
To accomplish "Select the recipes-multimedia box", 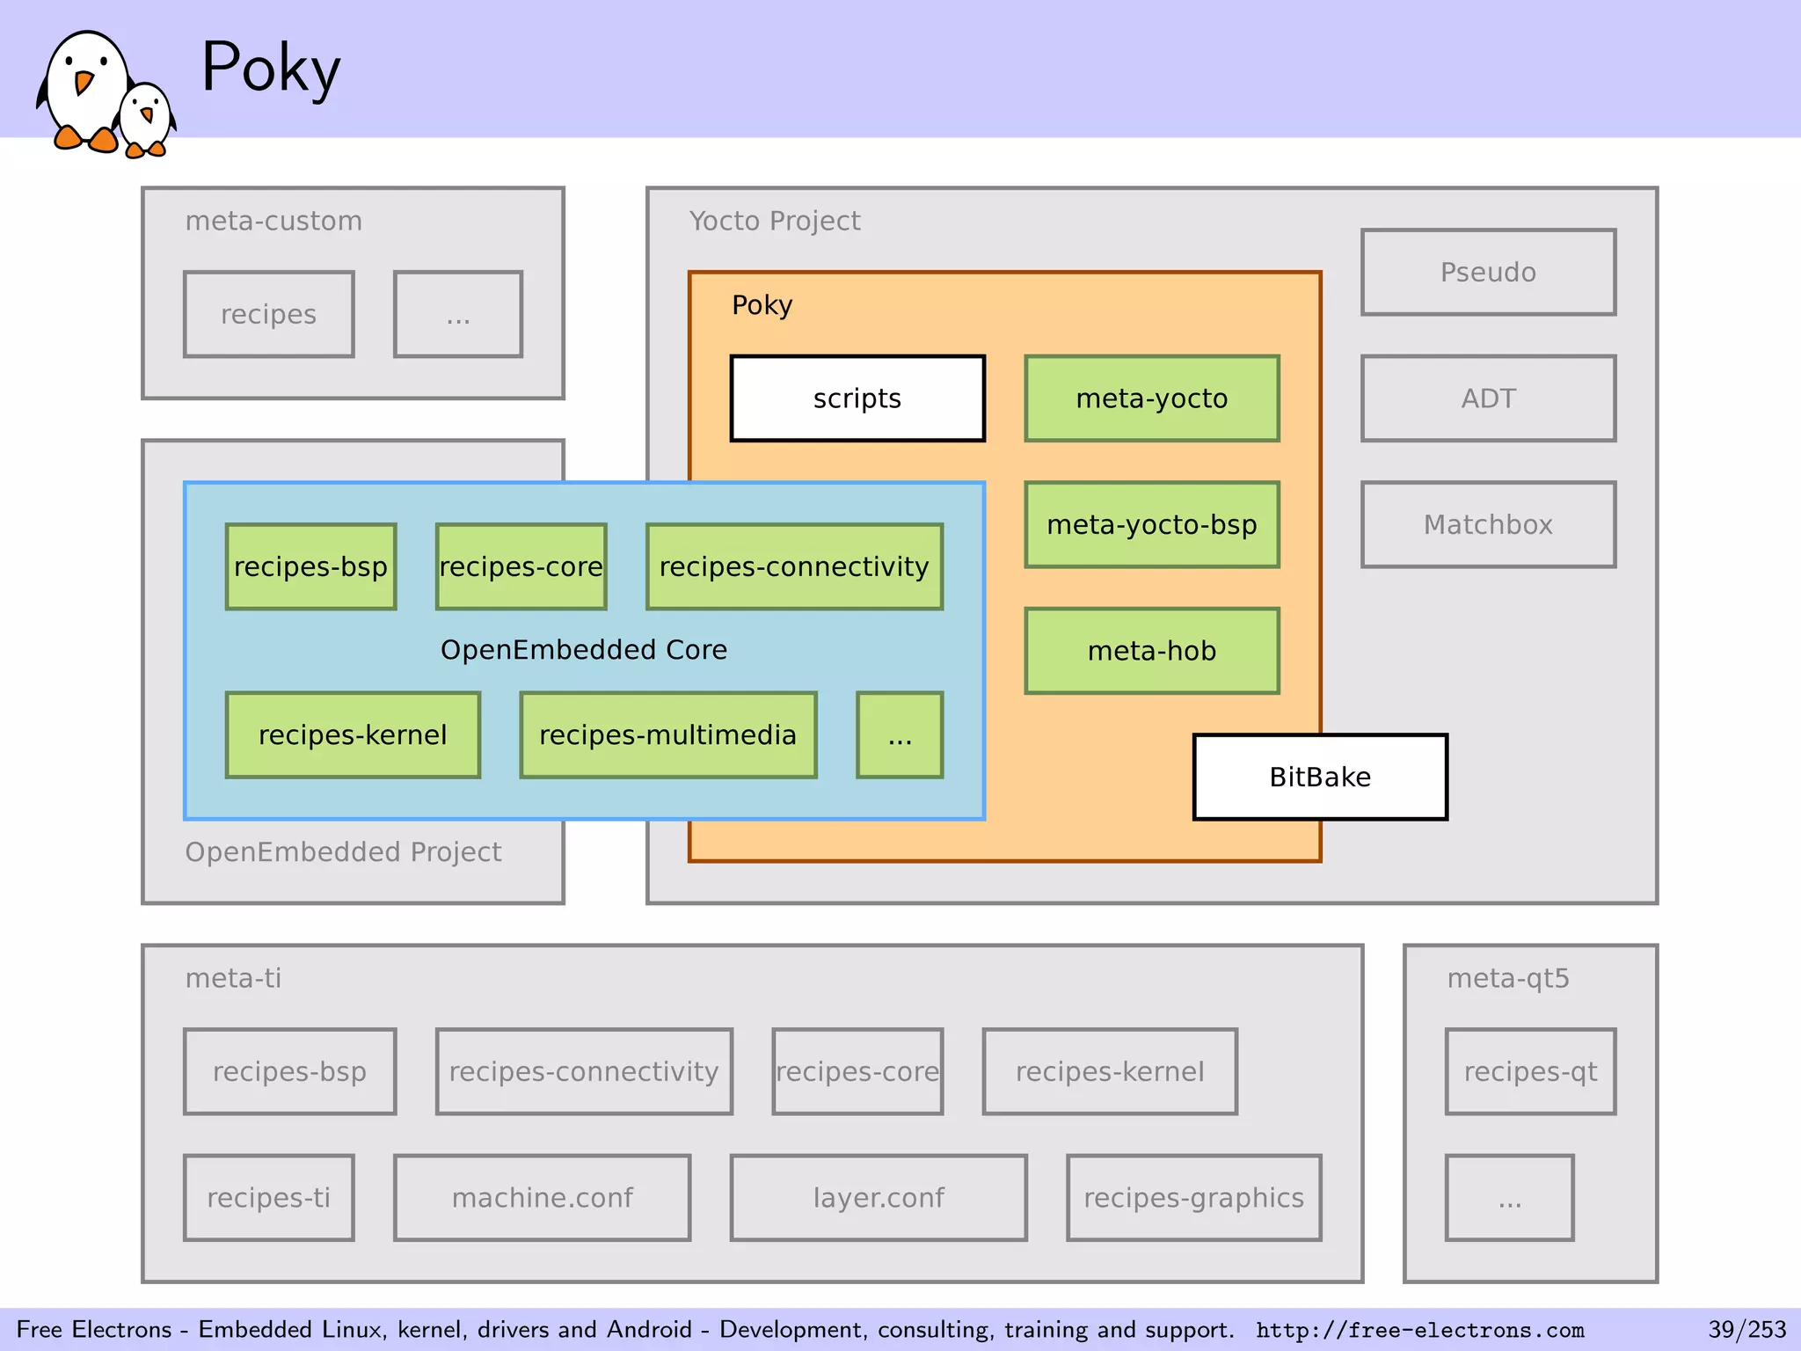I will (667, 734).
